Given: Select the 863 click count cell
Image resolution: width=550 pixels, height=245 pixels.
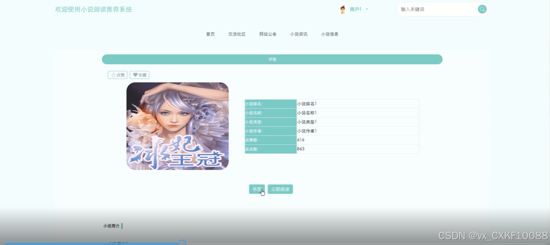Looking at the screenshot, I should (x=357, y=149).
